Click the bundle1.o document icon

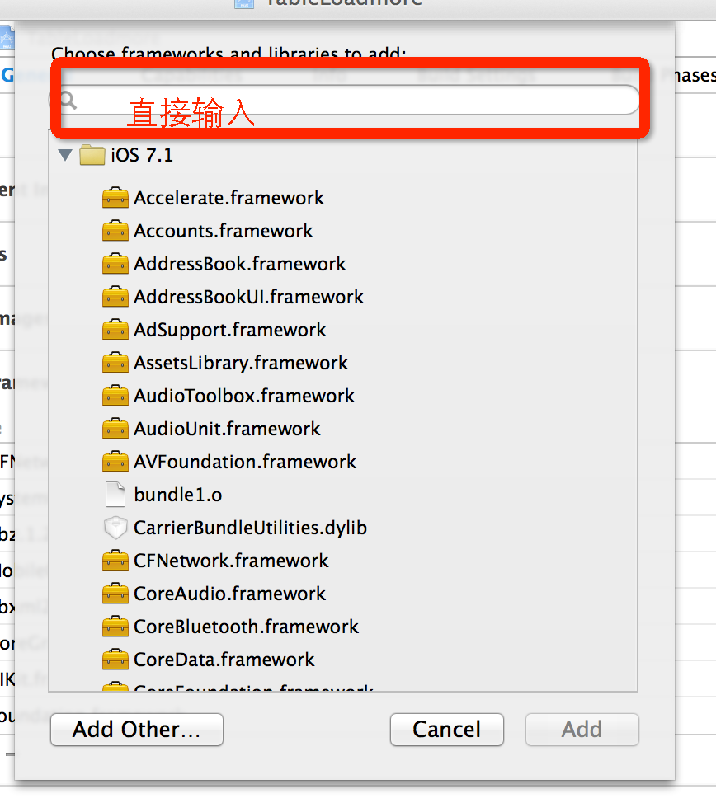(115, 495)
